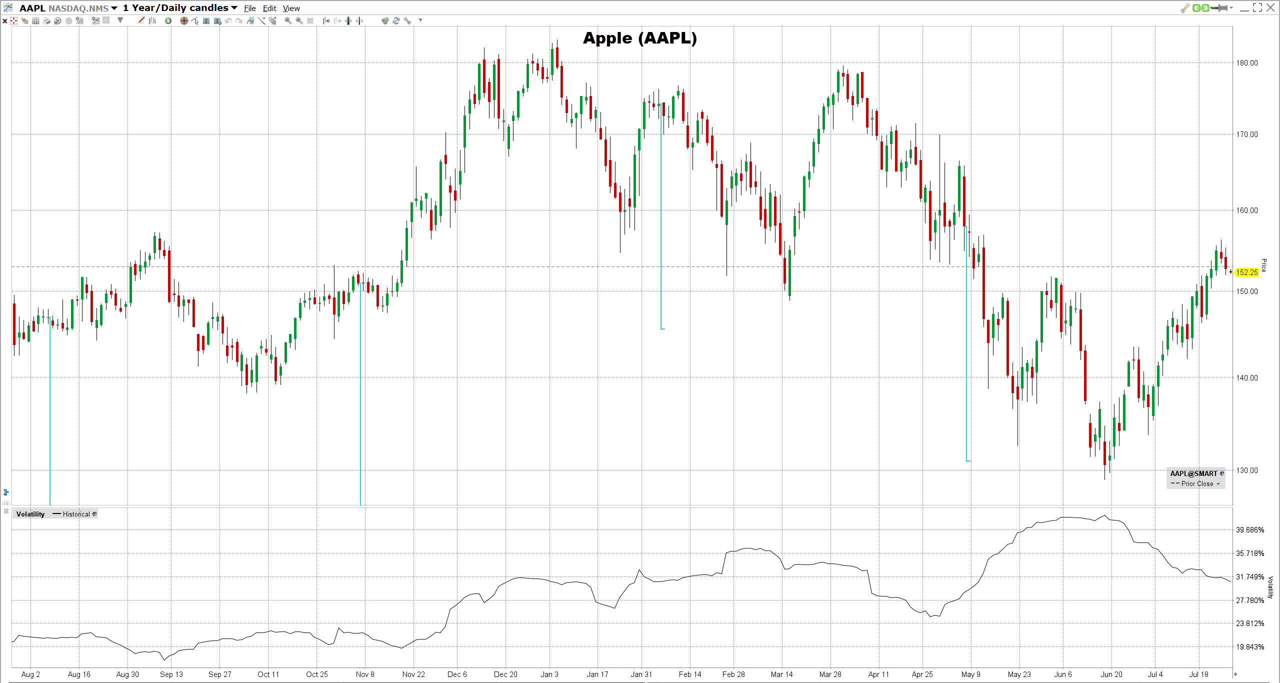The height and width of the screenshot is (683, 1280).
Task: Click the Historical series edit icon
Action: [94, 514]
